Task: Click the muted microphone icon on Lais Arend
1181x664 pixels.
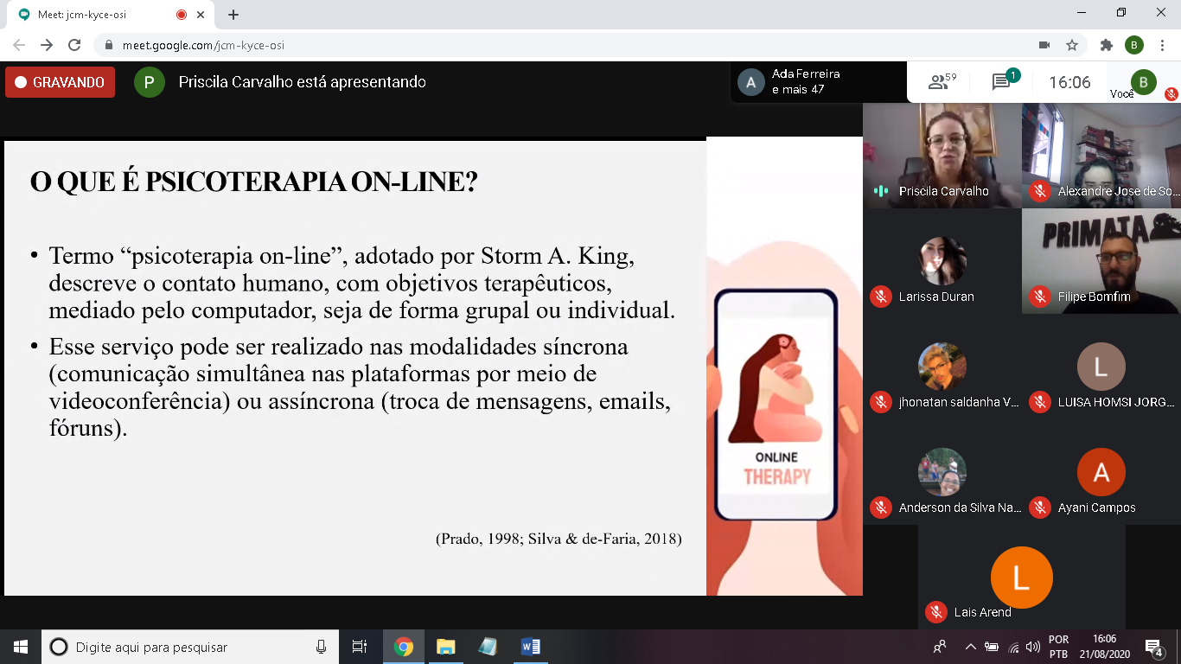Action: coord(935,612)
